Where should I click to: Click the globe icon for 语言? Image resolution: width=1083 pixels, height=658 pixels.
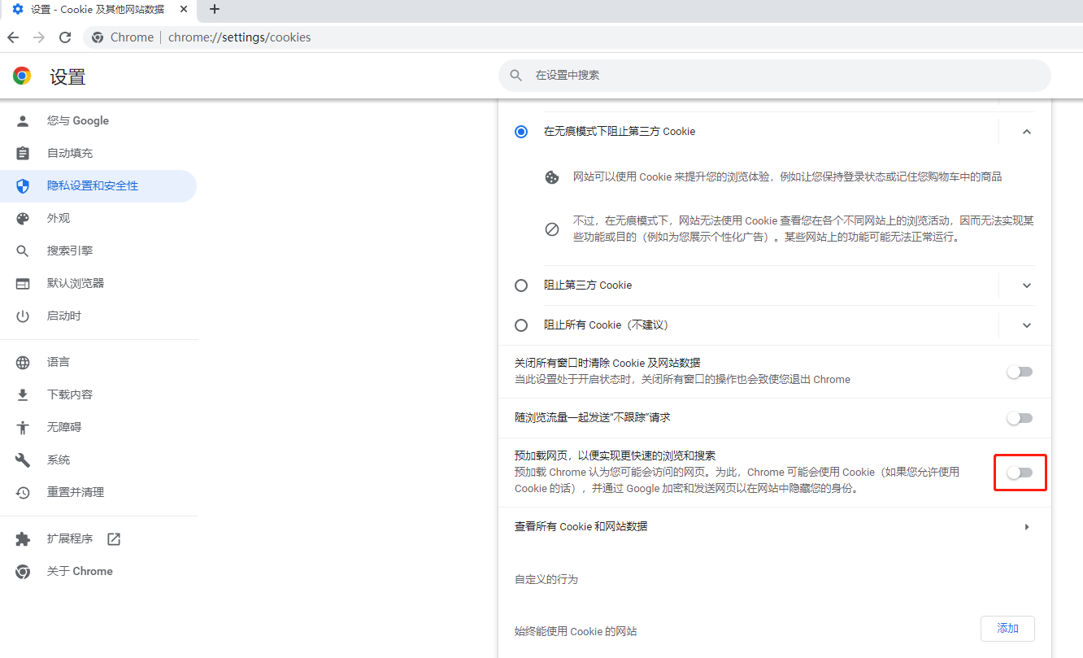[x=23, y=363]
